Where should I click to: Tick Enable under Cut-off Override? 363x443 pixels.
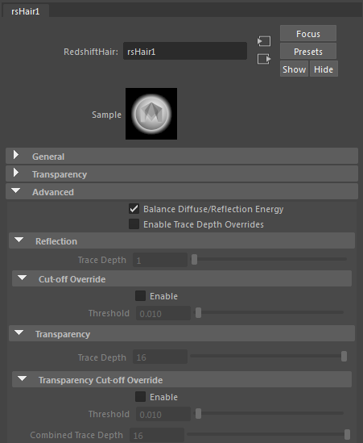(x=140, y=296)
